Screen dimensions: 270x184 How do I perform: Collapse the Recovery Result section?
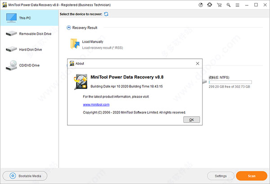pyautogui.click(x=69, y=28)
